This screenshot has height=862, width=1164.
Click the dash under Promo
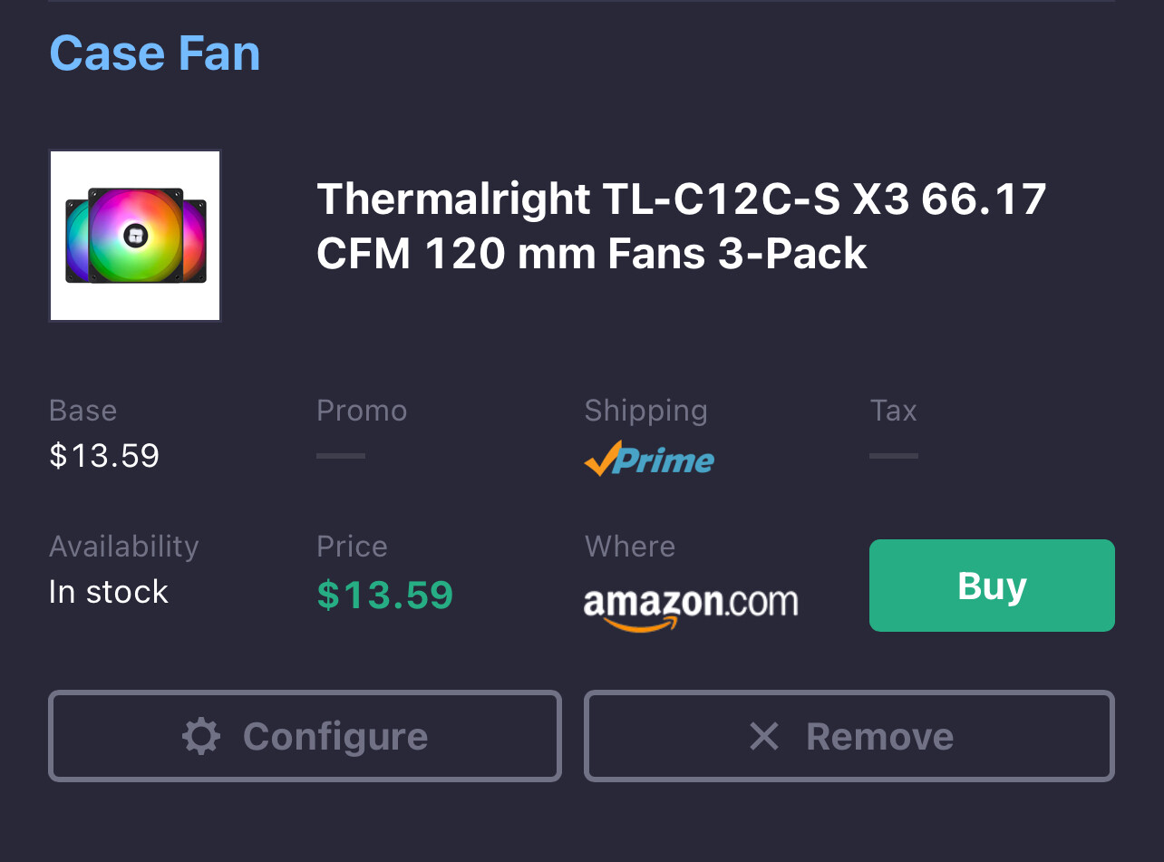[x=341, y=456]
